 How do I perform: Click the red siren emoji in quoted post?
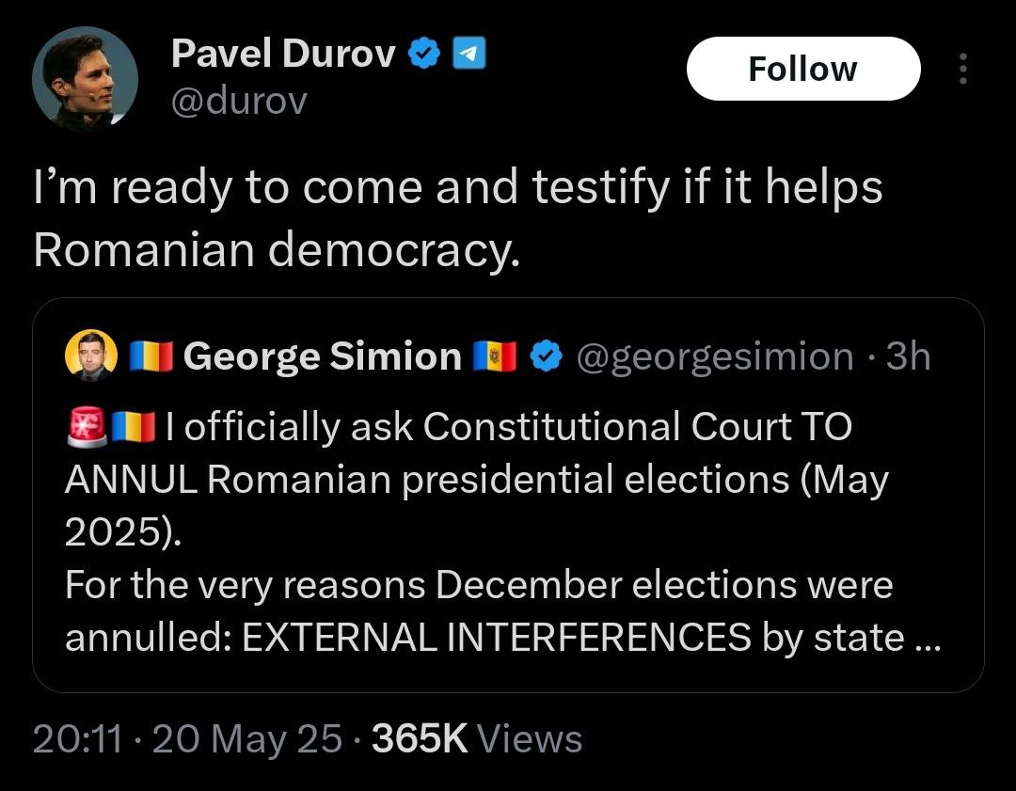pyautogui.click(x=86, y=427)
